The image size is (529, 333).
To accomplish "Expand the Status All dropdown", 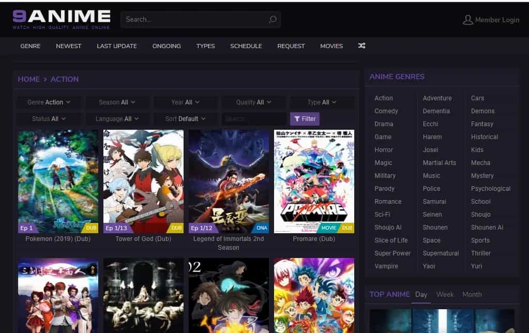I will (x=49, y=119).
